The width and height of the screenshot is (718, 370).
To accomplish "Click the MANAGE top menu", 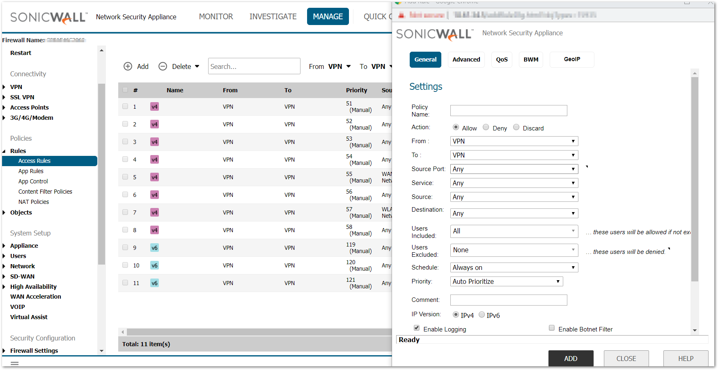I will [328, 16].
